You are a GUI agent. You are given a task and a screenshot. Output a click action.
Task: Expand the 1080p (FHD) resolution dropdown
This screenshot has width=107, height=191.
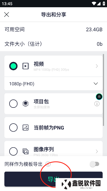click(53, 84)
